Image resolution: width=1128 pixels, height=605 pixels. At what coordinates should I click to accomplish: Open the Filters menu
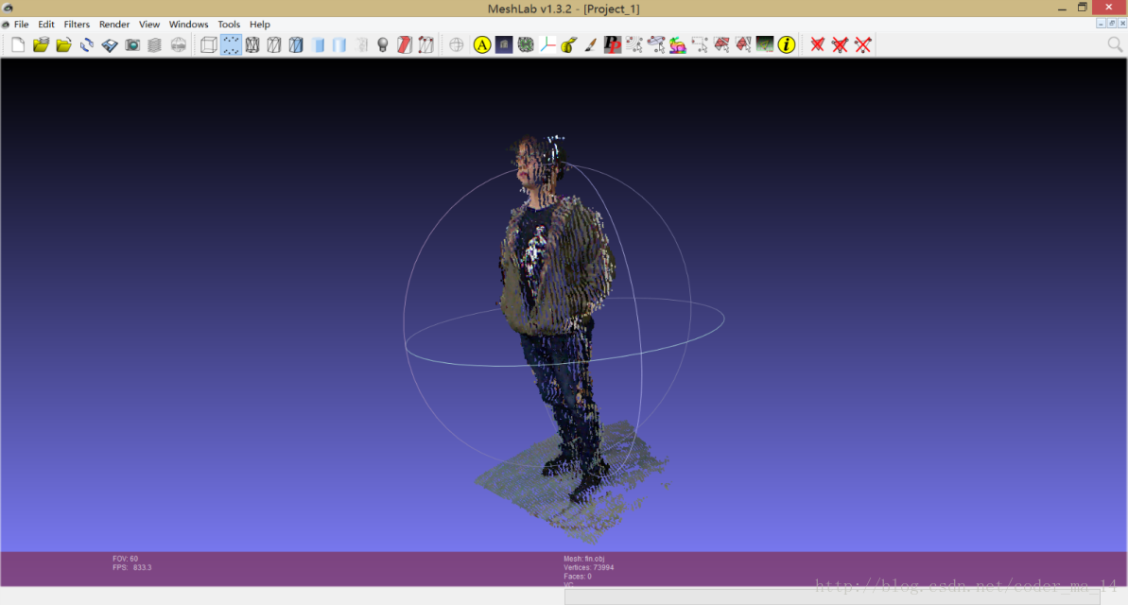77,25
